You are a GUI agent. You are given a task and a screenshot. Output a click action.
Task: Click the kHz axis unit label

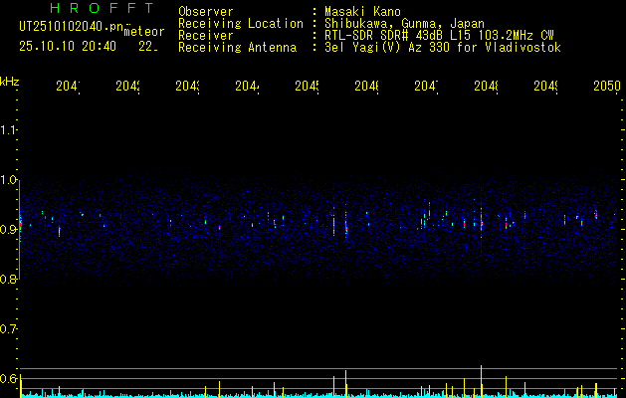(x=9, y=81)
